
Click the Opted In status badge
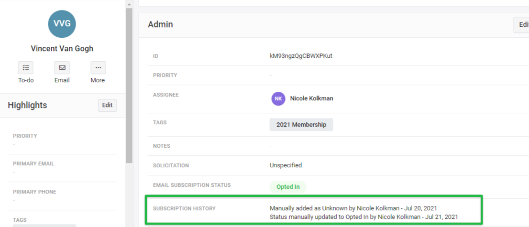tap(288, 187)
